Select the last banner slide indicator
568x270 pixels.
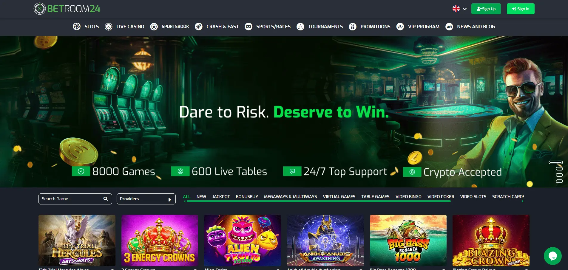(559, 181)
